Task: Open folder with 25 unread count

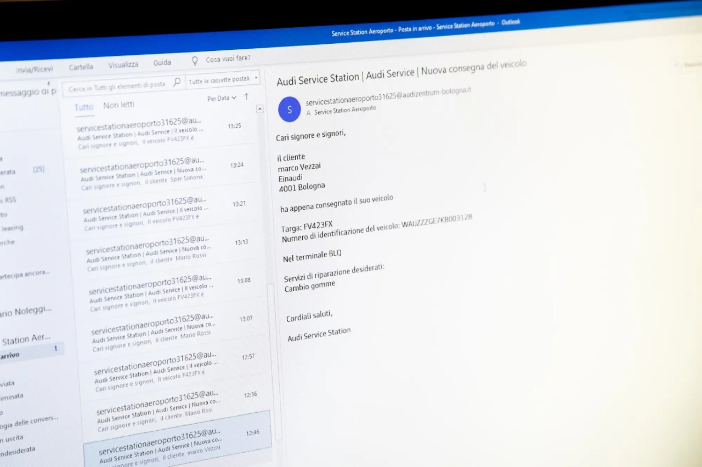Action: pyautogui.click(x=21, y=171)
